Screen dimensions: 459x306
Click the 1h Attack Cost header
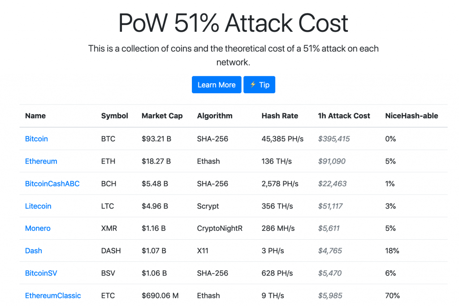point(344,116)
